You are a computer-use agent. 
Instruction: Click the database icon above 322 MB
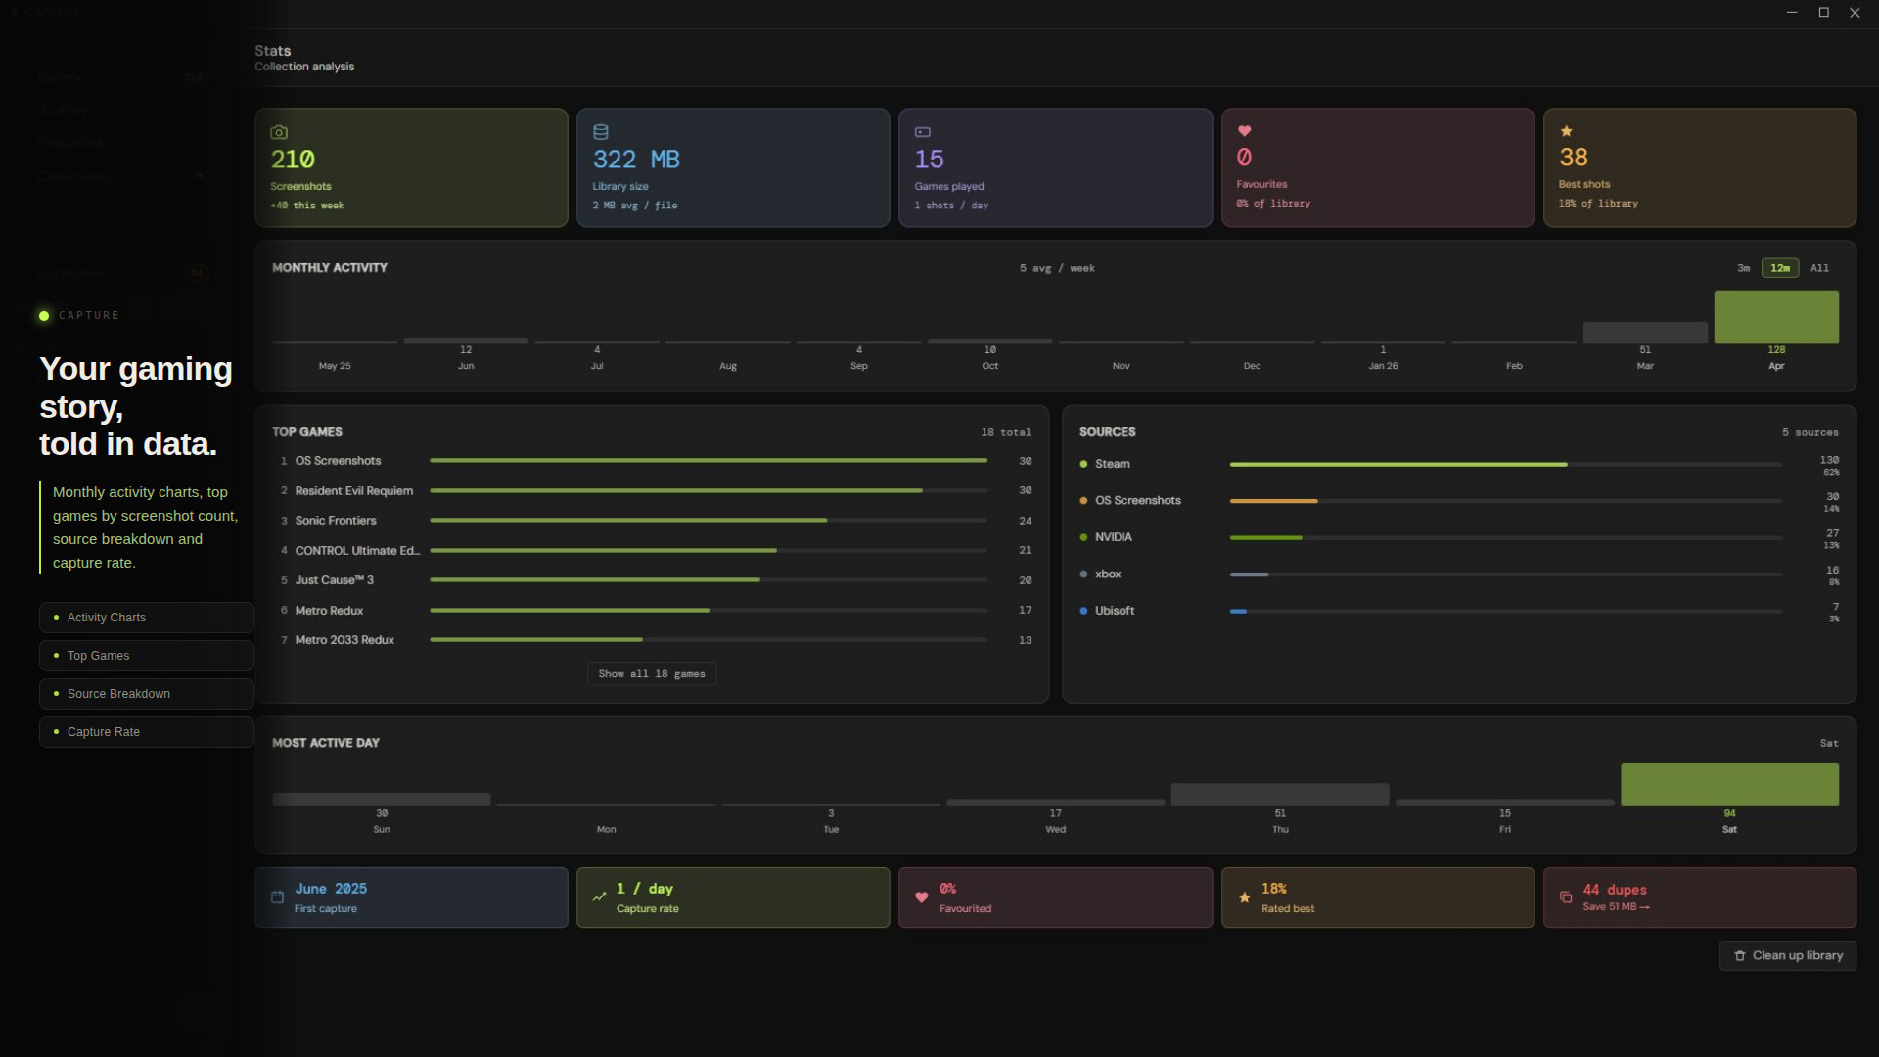coord(601,132)
